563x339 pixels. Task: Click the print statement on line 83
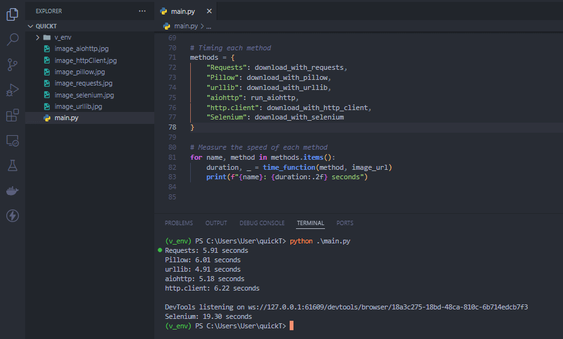[x=287, y=177]
